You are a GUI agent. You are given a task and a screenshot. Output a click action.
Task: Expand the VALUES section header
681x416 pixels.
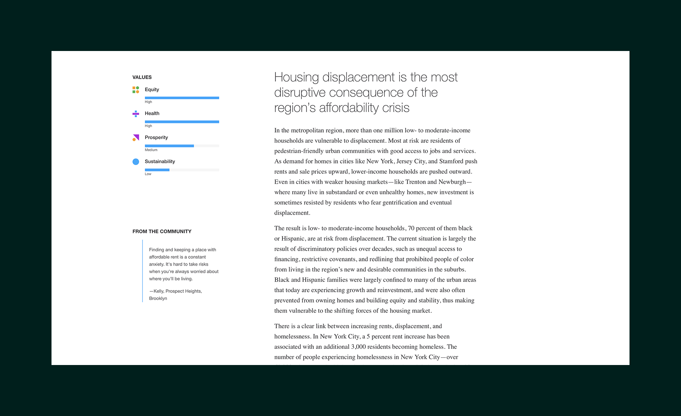[142, 77]
